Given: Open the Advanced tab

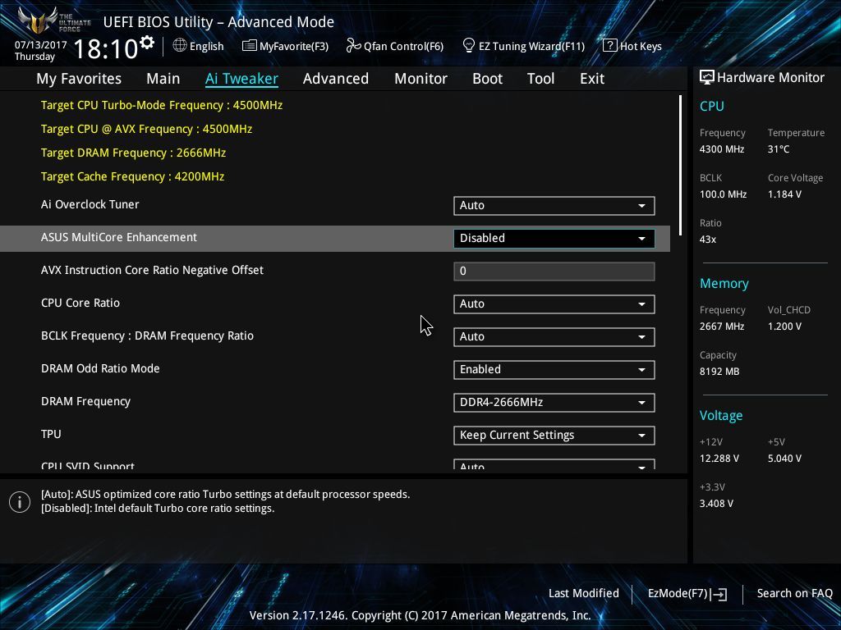Looking at the screenshot, I should [336, 79].
